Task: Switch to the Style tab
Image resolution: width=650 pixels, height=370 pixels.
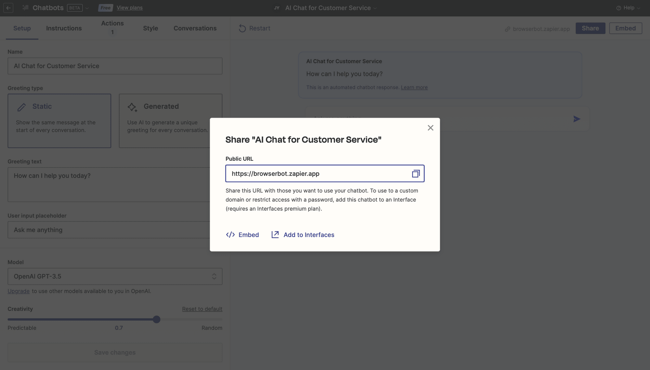Action: 150,28
